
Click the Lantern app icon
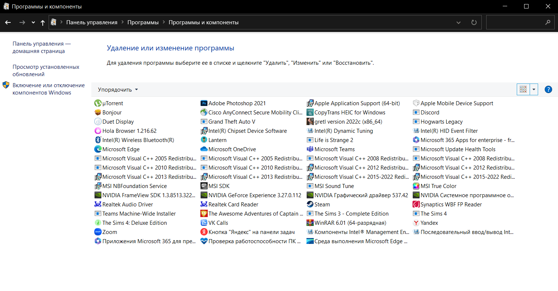[204, 140]
